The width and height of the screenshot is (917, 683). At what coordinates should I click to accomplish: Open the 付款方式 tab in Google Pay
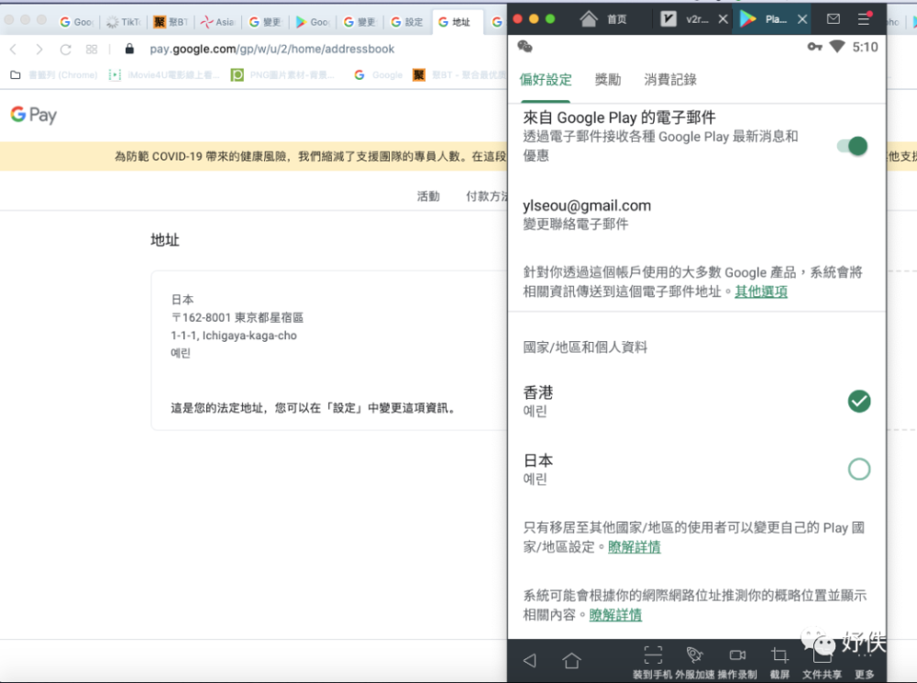coord(487,196)
